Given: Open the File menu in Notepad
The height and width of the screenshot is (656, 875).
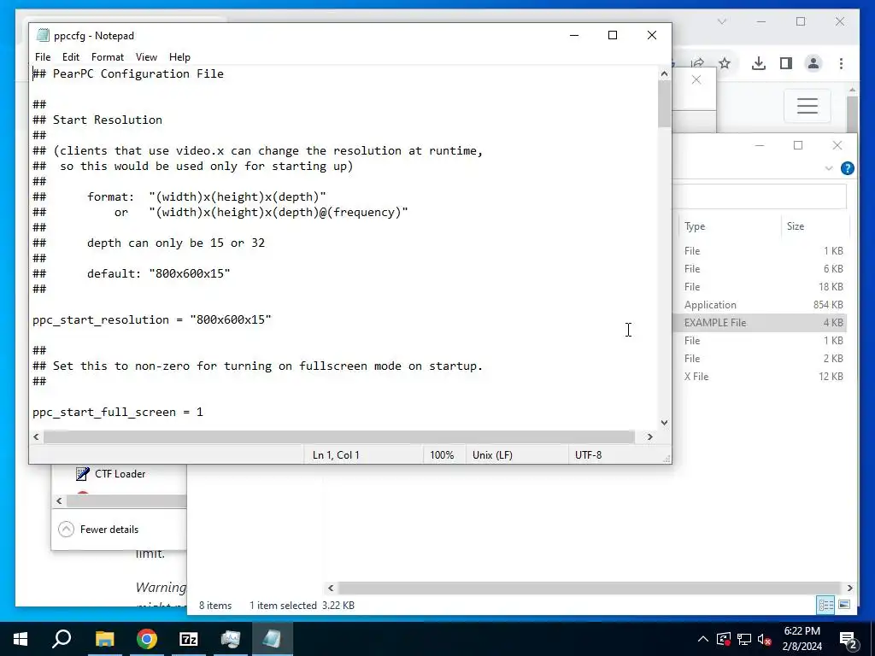Looking at the screenshot, I should click(43, 57).
